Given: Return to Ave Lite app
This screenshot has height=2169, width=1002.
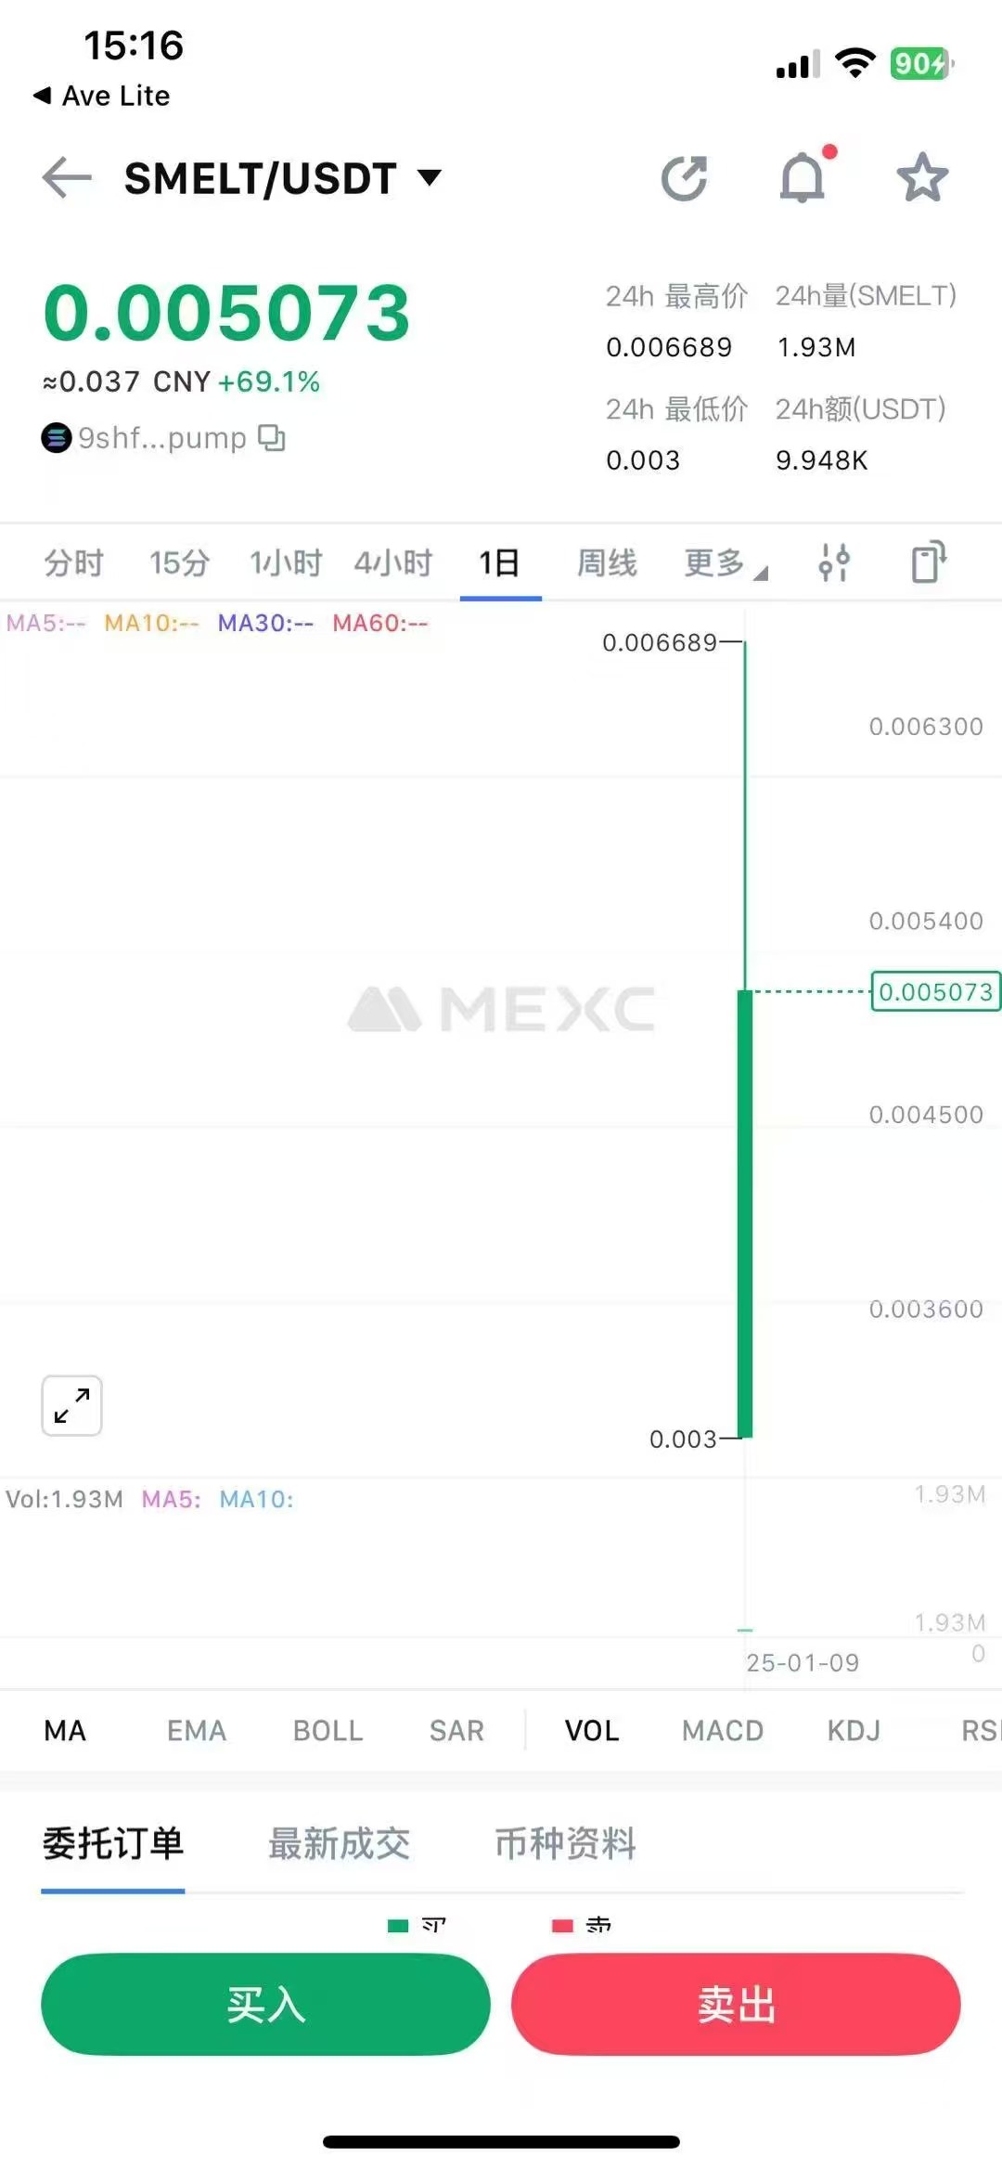Looking at the screenshot, I should coord(102,96).
